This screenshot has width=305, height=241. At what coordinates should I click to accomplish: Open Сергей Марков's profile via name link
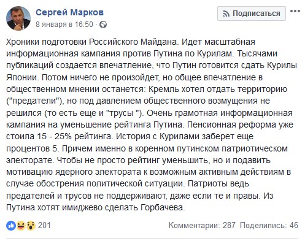pos(69,12)
